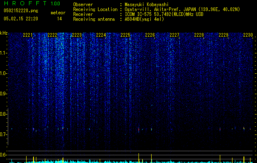This screenshot has height=163, width=257.
Task: Click the meteor count 14
Action: 60,19
